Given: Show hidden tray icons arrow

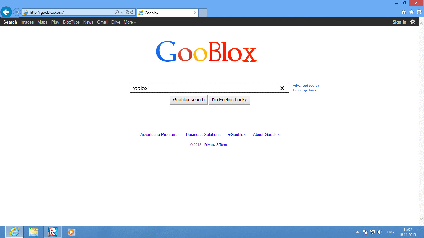Looking at the screenshot, I should [357, 232].
